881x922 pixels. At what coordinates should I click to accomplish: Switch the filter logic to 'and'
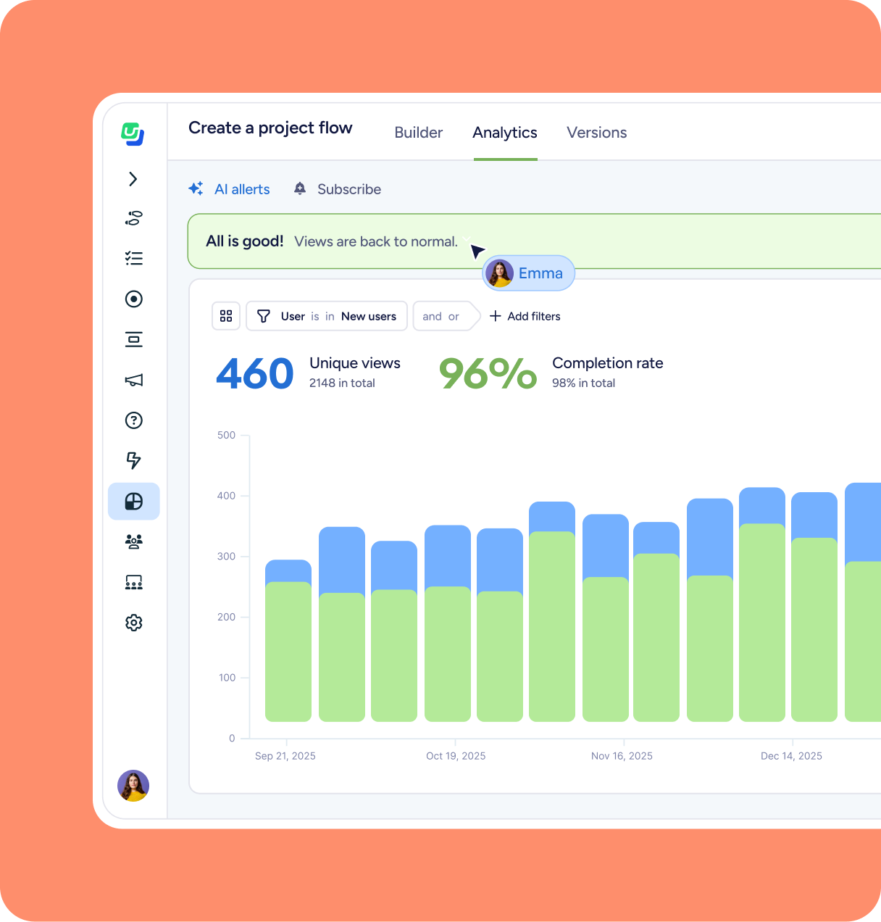tap(433, 316)
